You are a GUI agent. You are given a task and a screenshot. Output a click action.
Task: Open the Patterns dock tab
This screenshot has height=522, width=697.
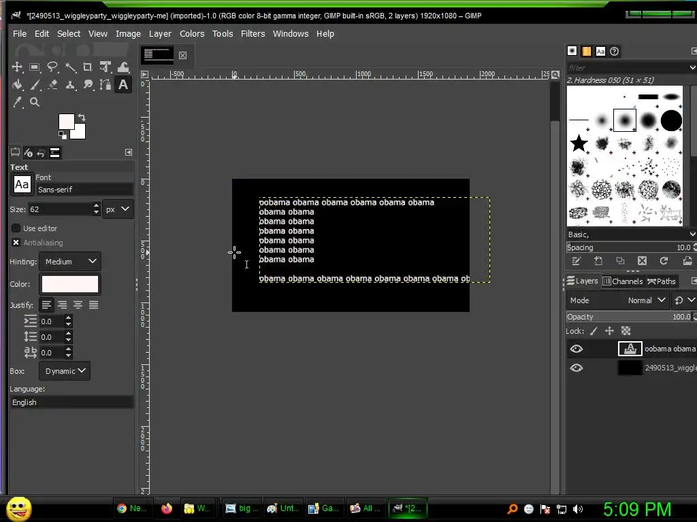tap(586, 51)
